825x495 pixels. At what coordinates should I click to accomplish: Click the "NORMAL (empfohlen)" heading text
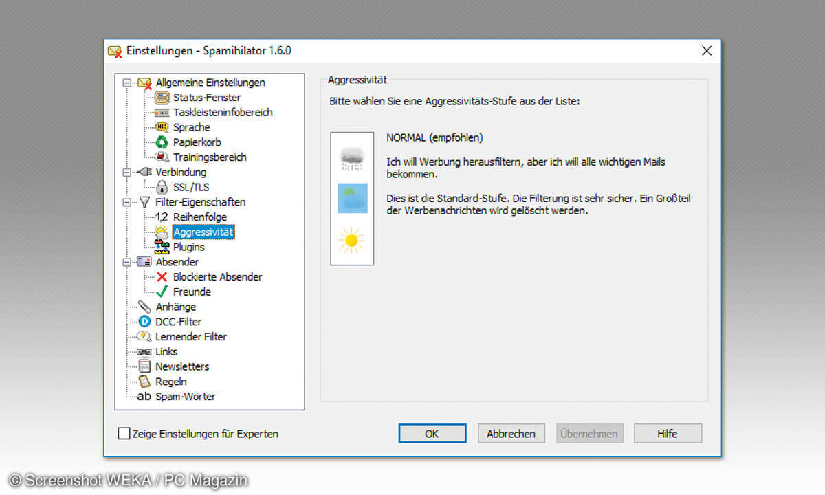pos(434,138)
